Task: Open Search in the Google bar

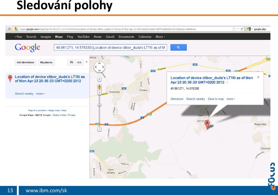Action: coord(31,37)
